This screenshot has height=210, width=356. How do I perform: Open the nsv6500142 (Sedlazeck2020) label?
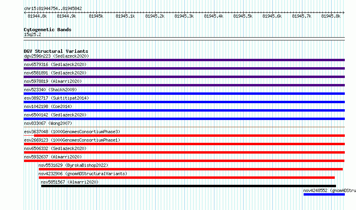point(55,115)
